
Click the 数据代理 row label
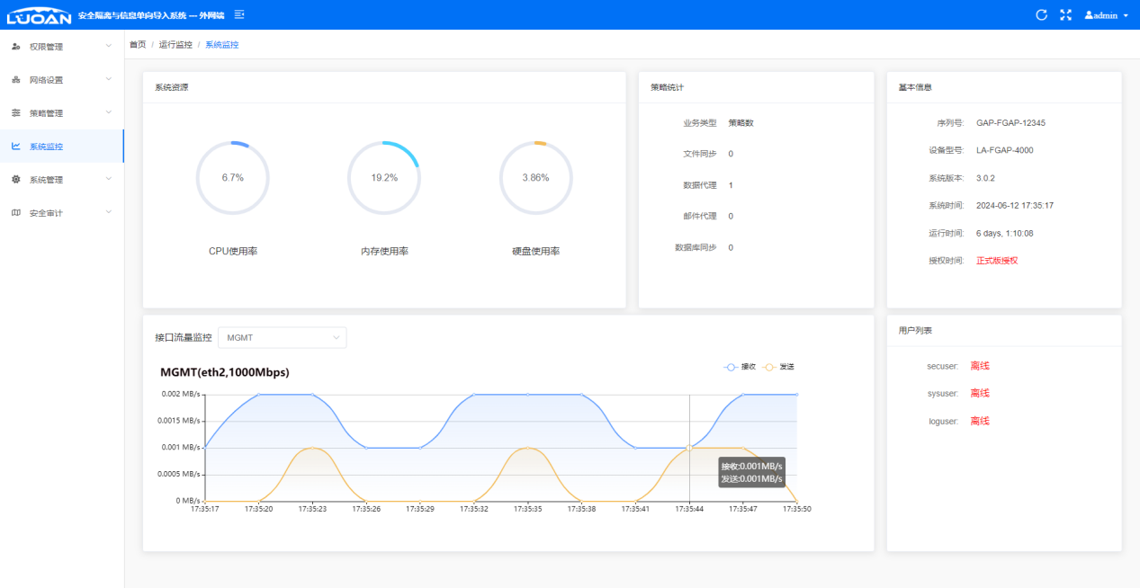click(700, 185)
